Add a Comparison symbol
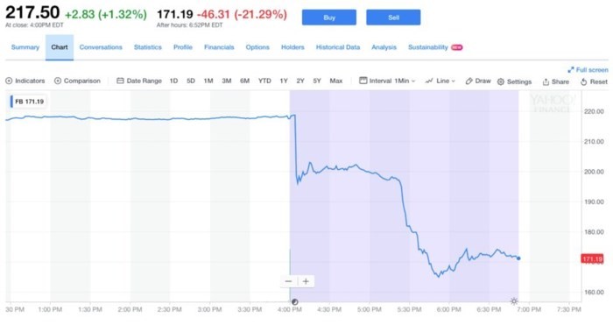The height and width of the screenshot is (325, 613). coord(58,81)
